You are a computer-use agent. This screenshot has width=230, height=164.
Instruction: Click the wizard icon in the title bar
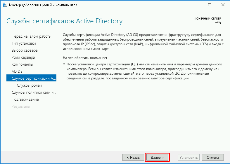[x=4, y=5]
